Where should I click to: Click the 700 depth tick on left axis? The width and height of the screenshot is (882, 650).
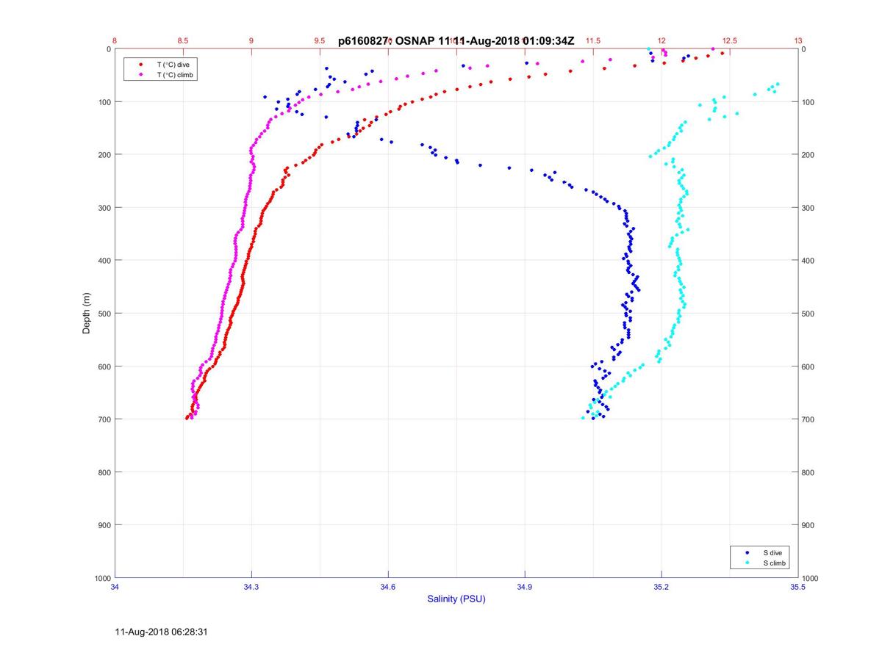coord(104,419)
